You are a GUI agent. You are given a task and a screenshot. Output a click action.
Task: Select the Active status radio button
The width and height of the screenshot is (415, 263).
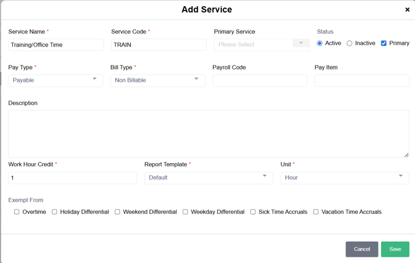[320, 43]
